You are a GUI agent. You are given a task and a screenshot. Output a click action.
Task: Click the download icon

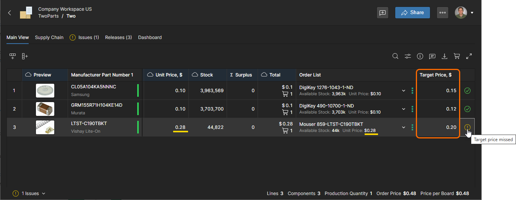[445, 56]
